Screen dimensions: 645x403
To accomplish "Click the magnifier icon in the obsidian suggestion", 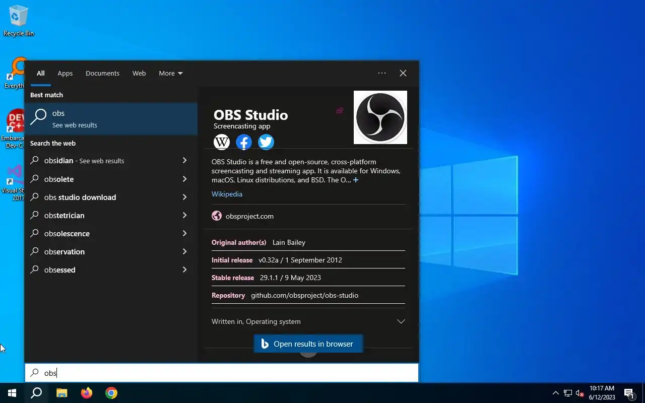I will [34, 160].
